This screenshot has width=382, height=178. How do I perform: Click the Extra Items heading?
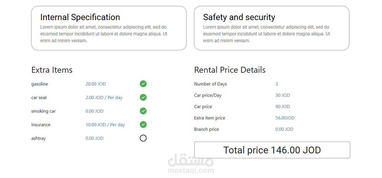pyautogui.click(x=52, y=70)
